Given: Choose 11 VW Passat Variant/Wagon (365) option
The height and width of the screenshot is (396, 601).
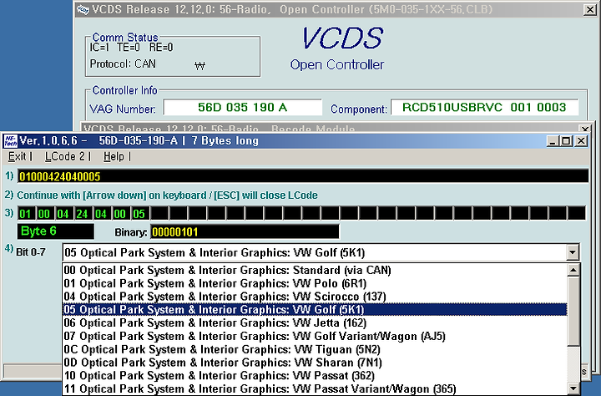Looking at the screenshot, I should [x=315, y=388].
